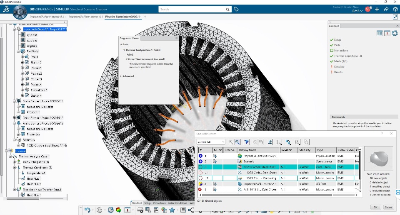Click the status circle of row 3

tap(200, 167)
